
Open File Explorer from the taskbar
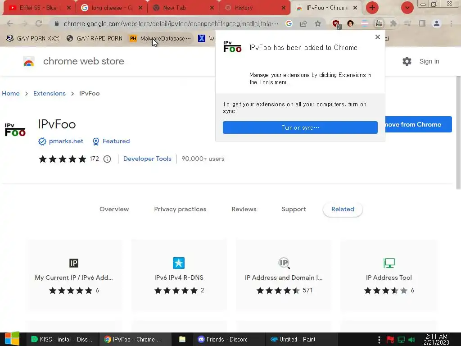tap(182, 339)
